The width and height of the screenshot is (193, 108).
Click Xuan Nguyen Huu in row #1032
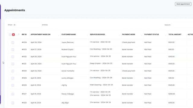[69, 57]
